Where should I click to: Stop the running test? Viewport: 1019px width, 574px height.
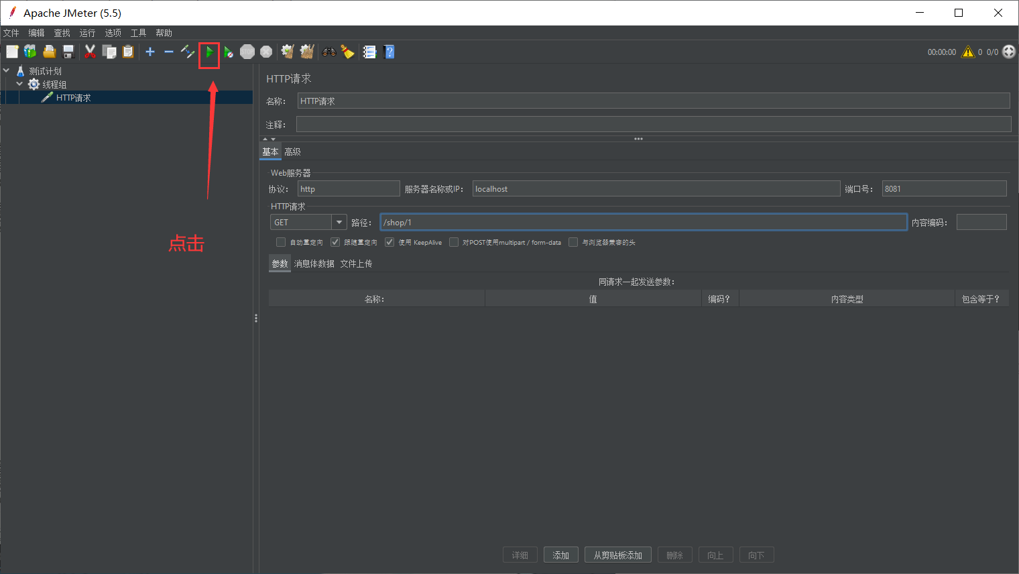[247, 52]
